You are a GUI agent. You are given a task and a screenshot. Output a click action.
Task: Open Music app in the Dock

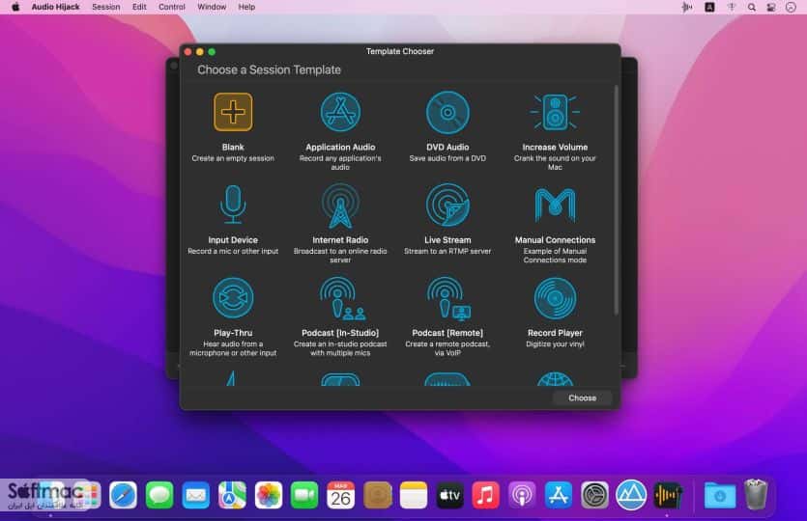tap(486, 495)
